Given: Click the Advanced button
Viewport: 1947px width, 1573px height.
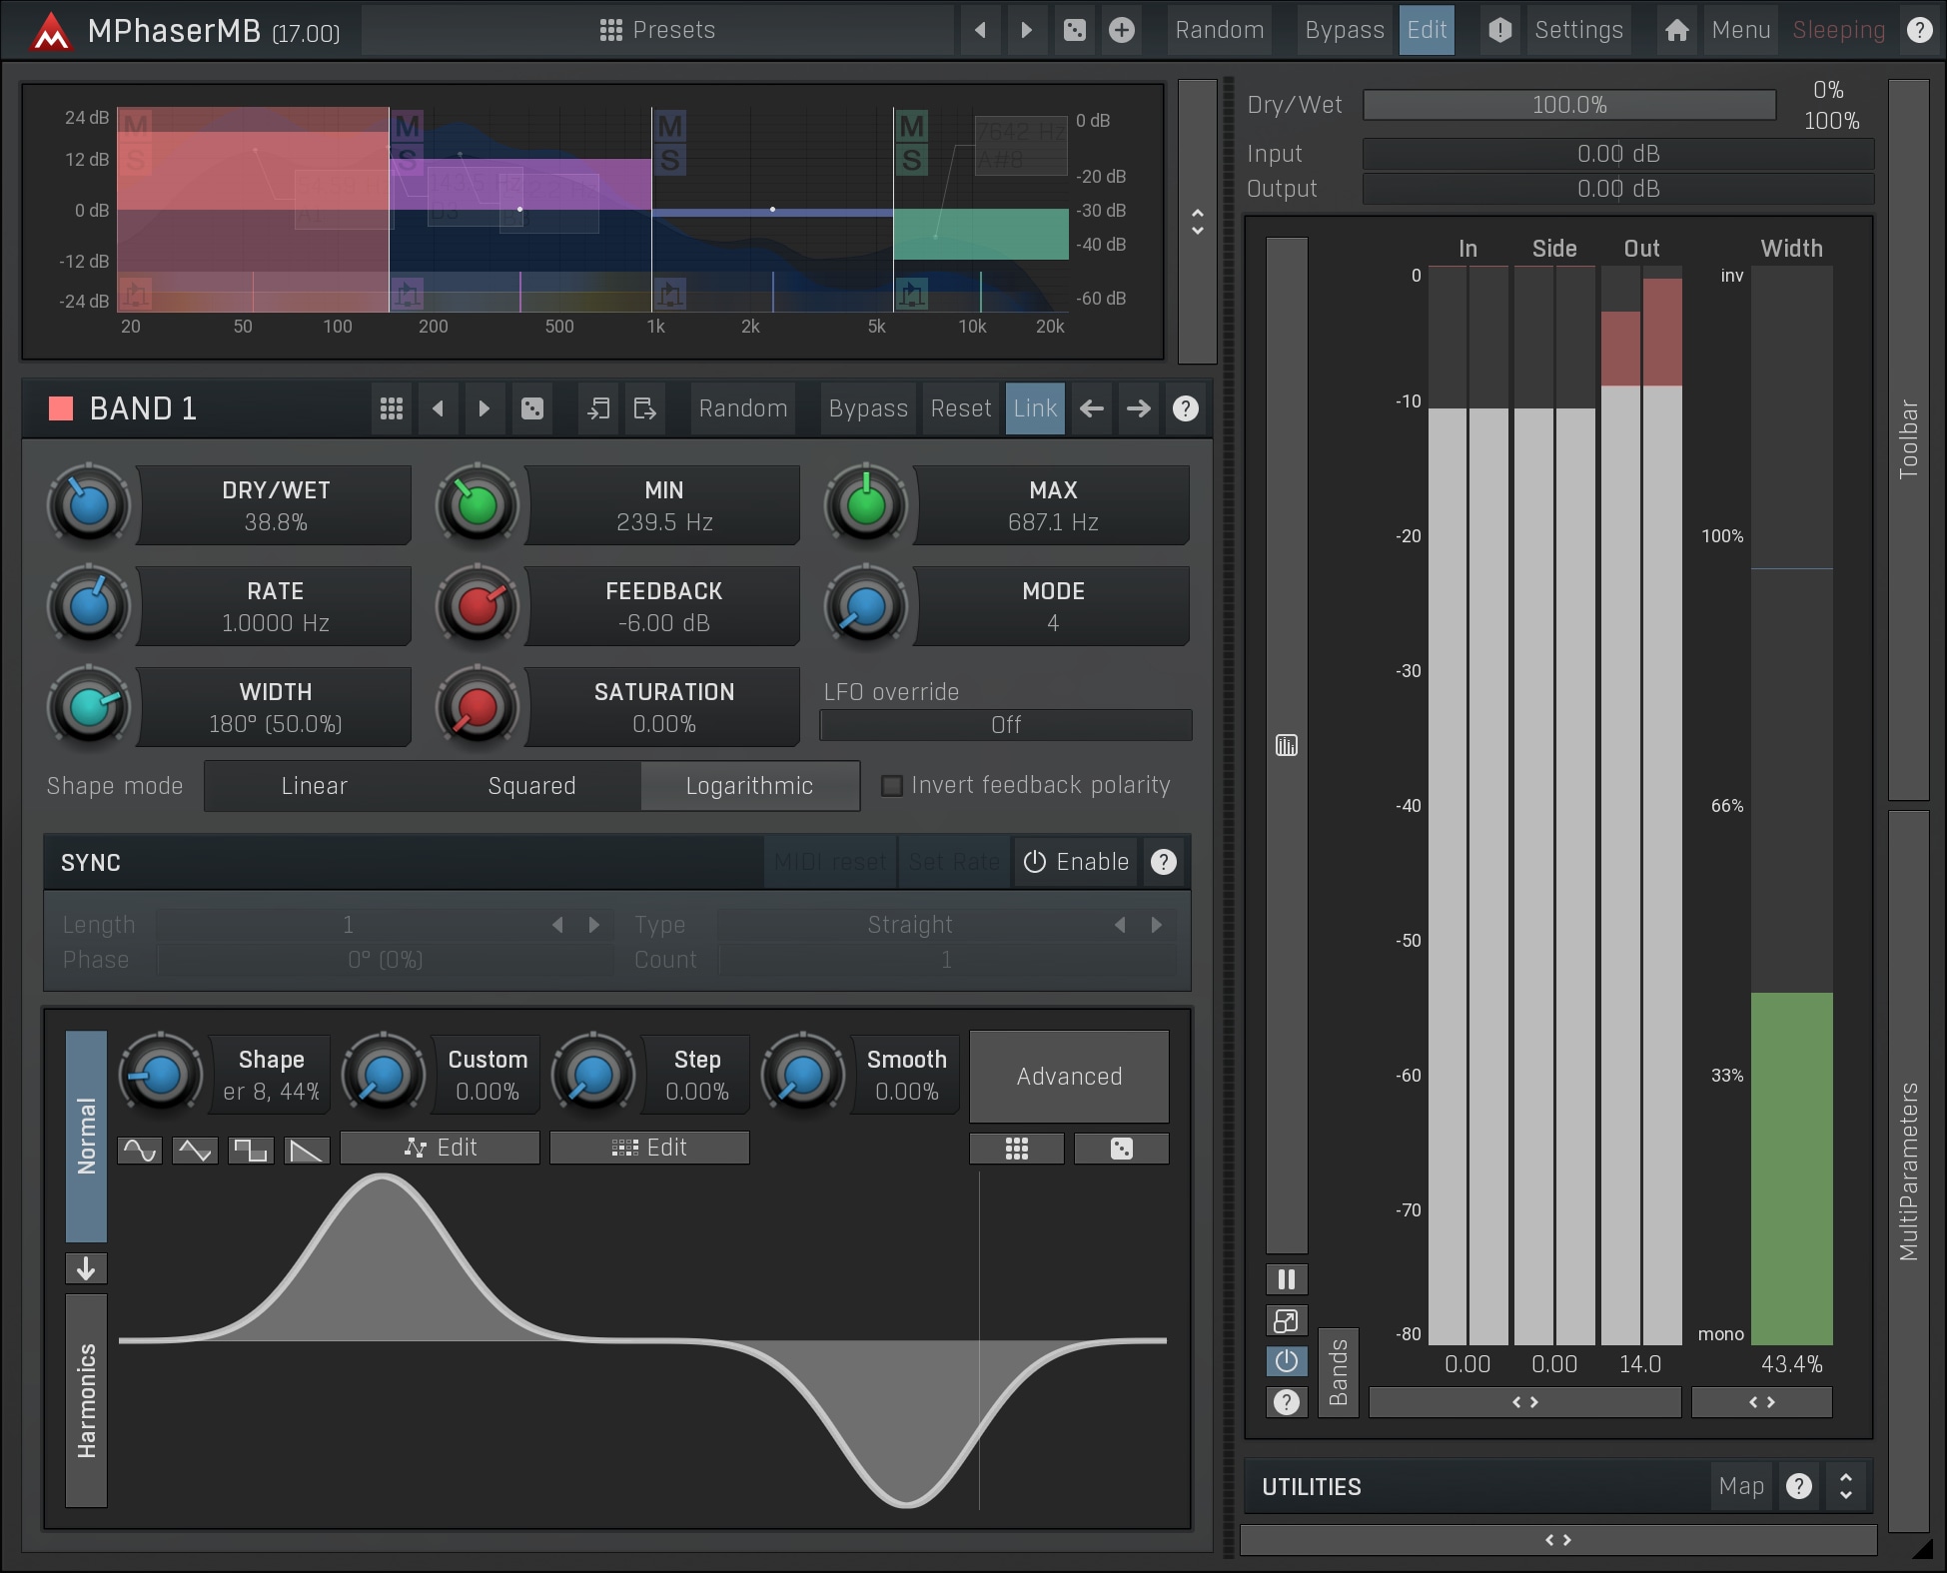Looking at the screenshot, I should pyautogui.click(x=1068, y=1077).
